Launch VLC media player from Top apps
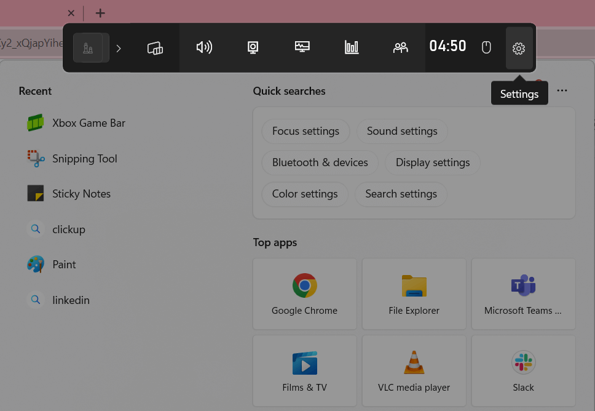This screenshot has width=595, height=411. (x=414, y=371)
